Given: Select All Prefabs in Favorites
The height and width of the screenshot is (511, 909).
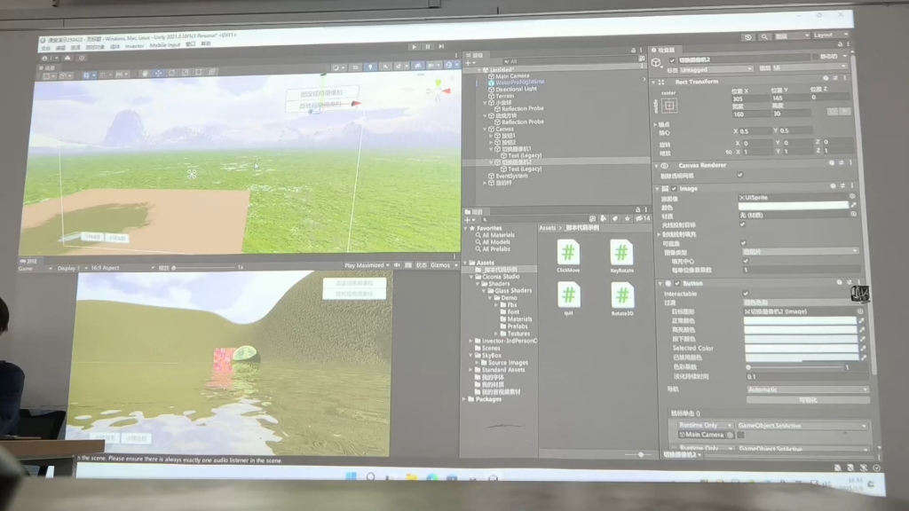Looking at the screenshot, I should coord(496,249).
